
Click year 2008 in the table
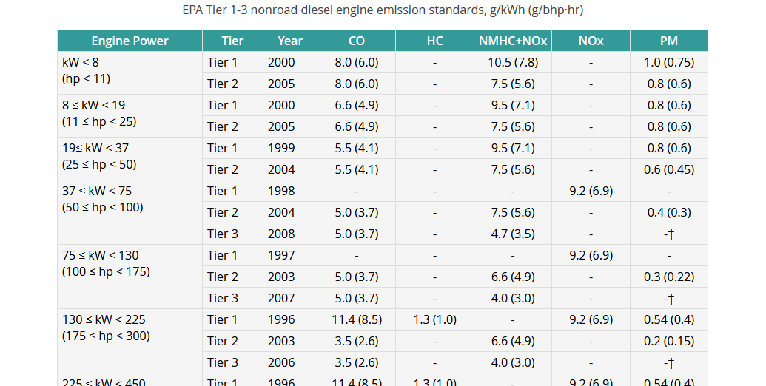281,234
